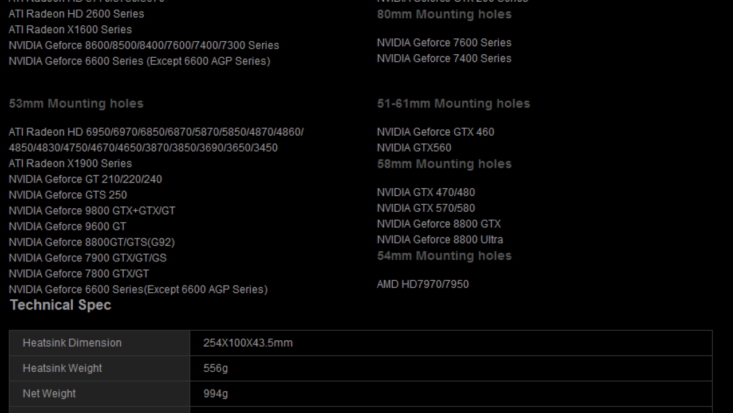Click the 'Heatsink Weight' table label
This screenshot has height=413, width=733.
click(62, 368)
